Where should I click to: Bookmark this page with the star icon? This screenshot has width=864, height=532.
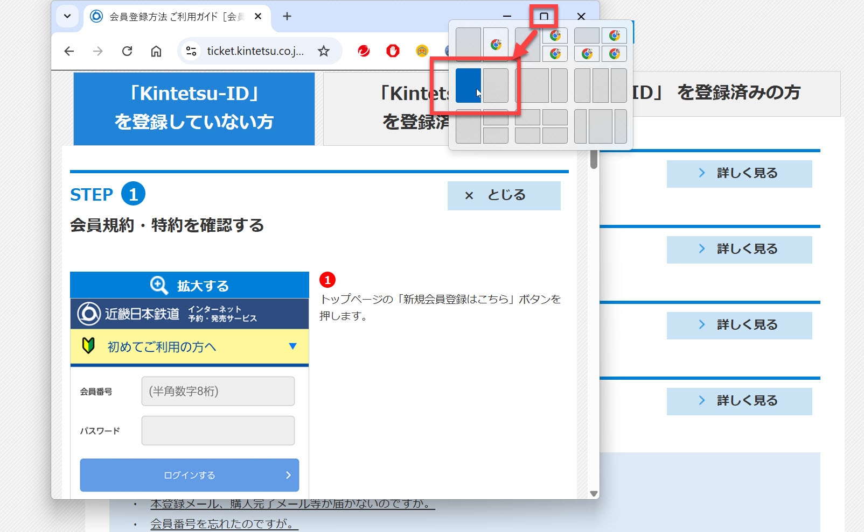(x=323, y=51)
